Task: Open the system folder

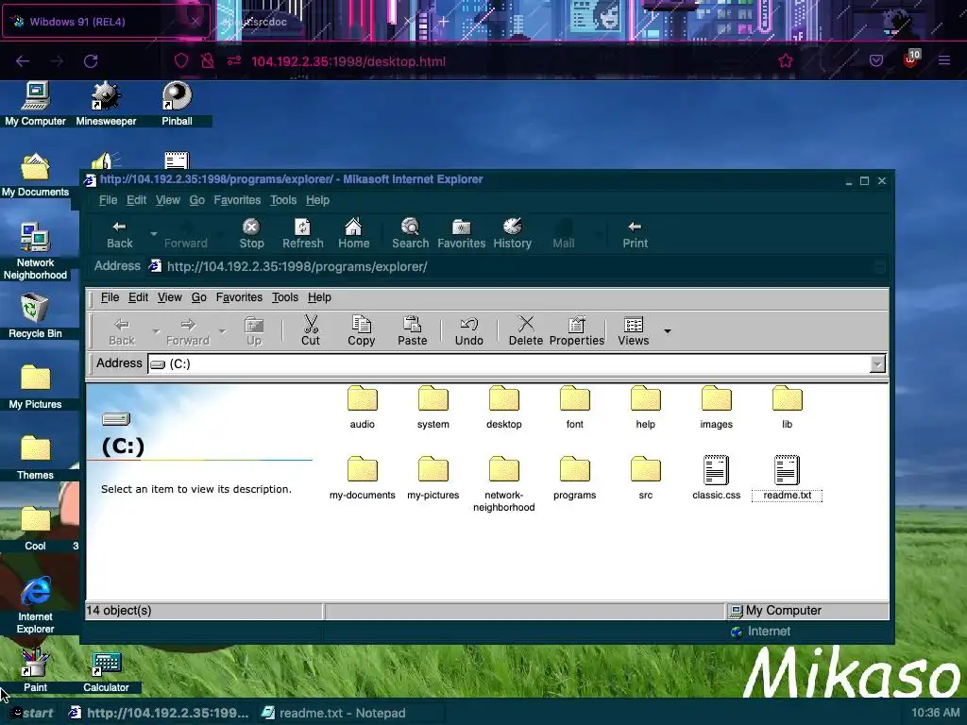Action: point(433,408)
